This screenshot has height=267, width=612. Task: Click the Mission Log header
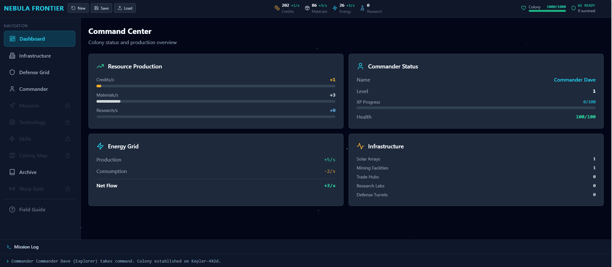click(x=306, y=247)
